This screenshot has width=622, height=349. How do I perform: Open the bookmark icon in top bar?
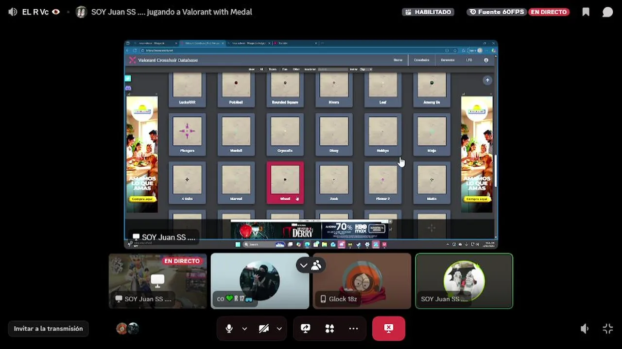pos(586,12)
